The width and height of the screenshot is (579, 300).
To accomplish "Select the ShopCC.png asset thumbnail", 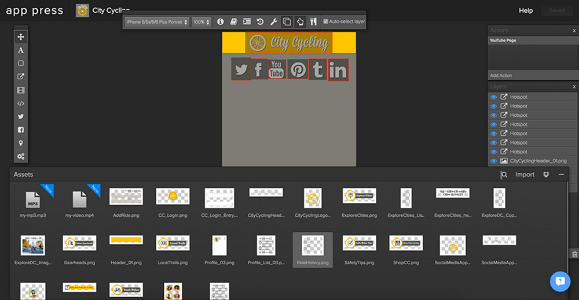I will point(406,243).
